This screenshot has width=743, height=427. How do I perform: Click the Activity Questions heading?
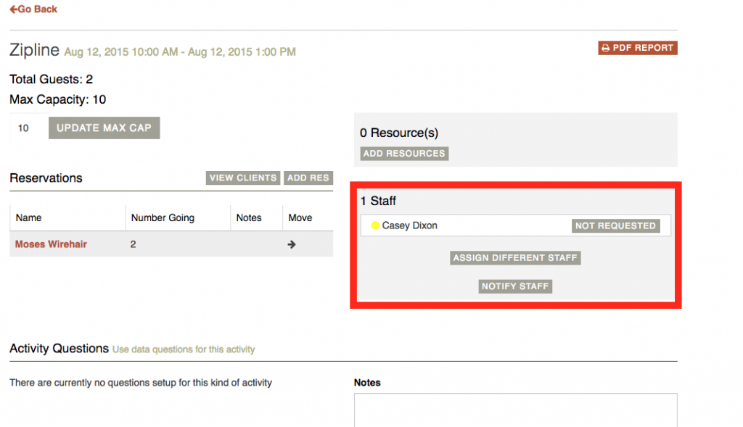59,349
